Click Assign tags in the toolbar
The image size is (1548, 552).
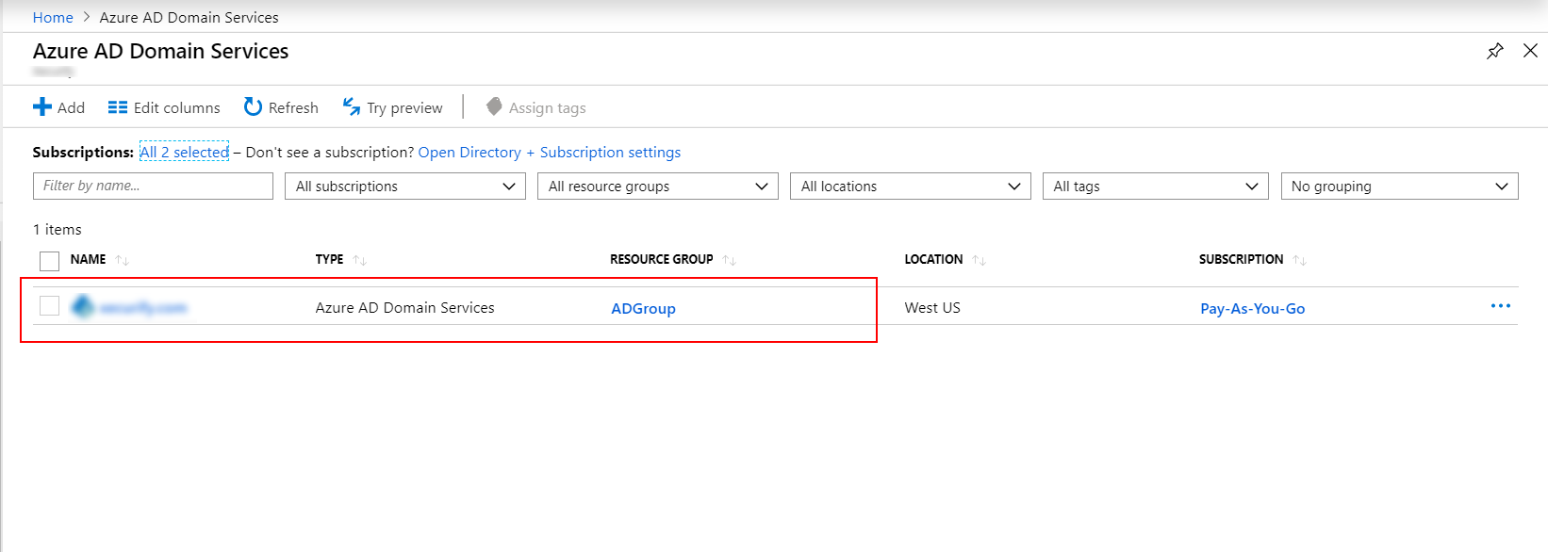coord(535,107)
